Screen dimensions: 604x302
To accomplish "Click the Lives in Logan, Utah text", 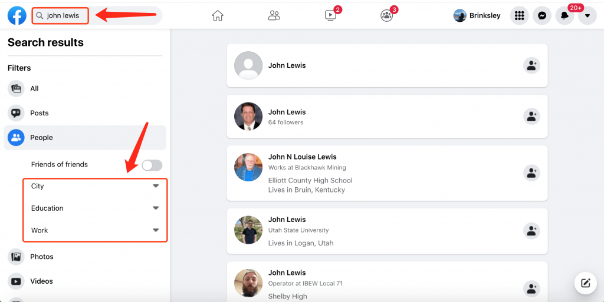I will (x=301, y=243).
